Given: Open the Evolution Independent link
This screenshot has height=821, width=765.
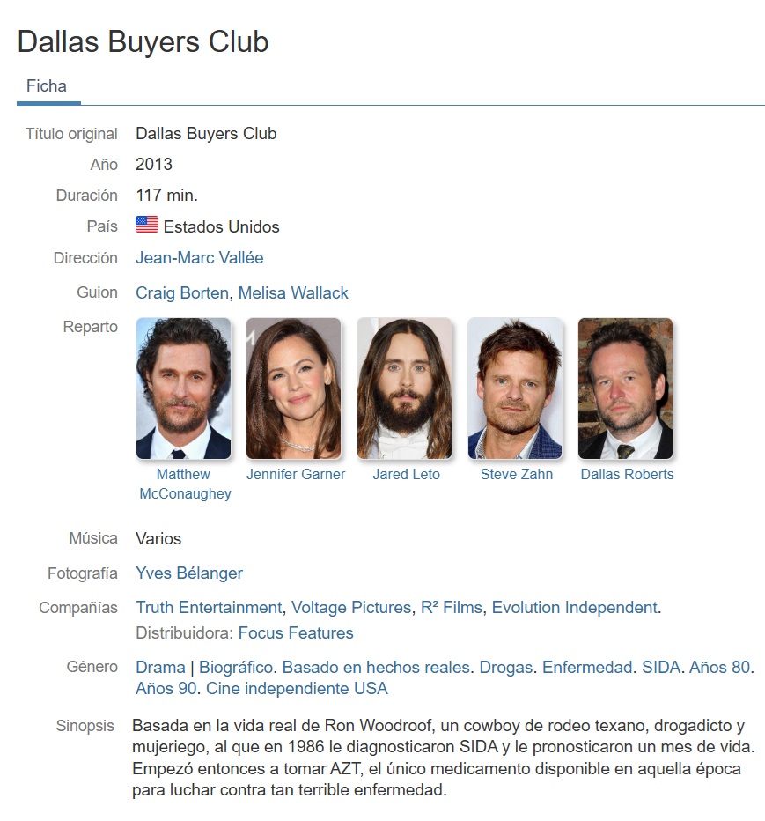Looking at the screenshot, I should (575, 607).
